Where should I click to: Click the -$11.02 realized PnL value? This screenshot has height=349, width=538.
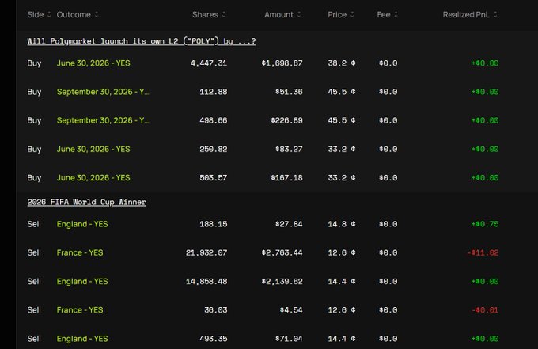click(481, 252)
